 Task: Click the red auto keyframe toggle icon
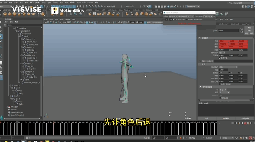tap(181, 138)
